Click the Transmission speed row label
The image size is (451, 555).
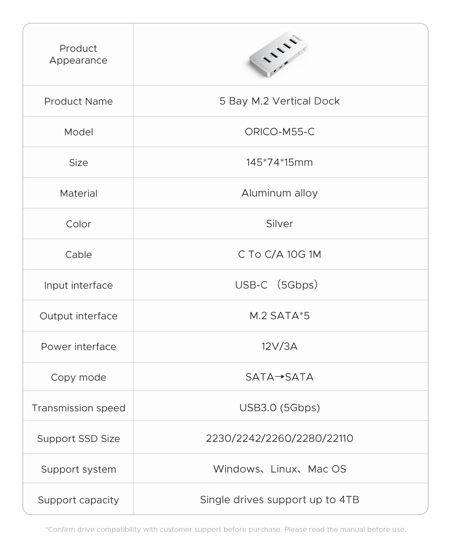78,408
